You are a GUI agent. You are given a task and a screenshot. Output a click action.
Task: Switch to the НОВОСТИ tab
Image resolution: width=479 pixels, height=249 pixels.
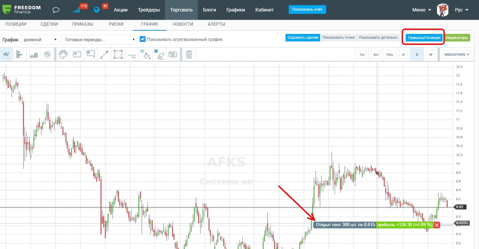(x=183, y=24)
